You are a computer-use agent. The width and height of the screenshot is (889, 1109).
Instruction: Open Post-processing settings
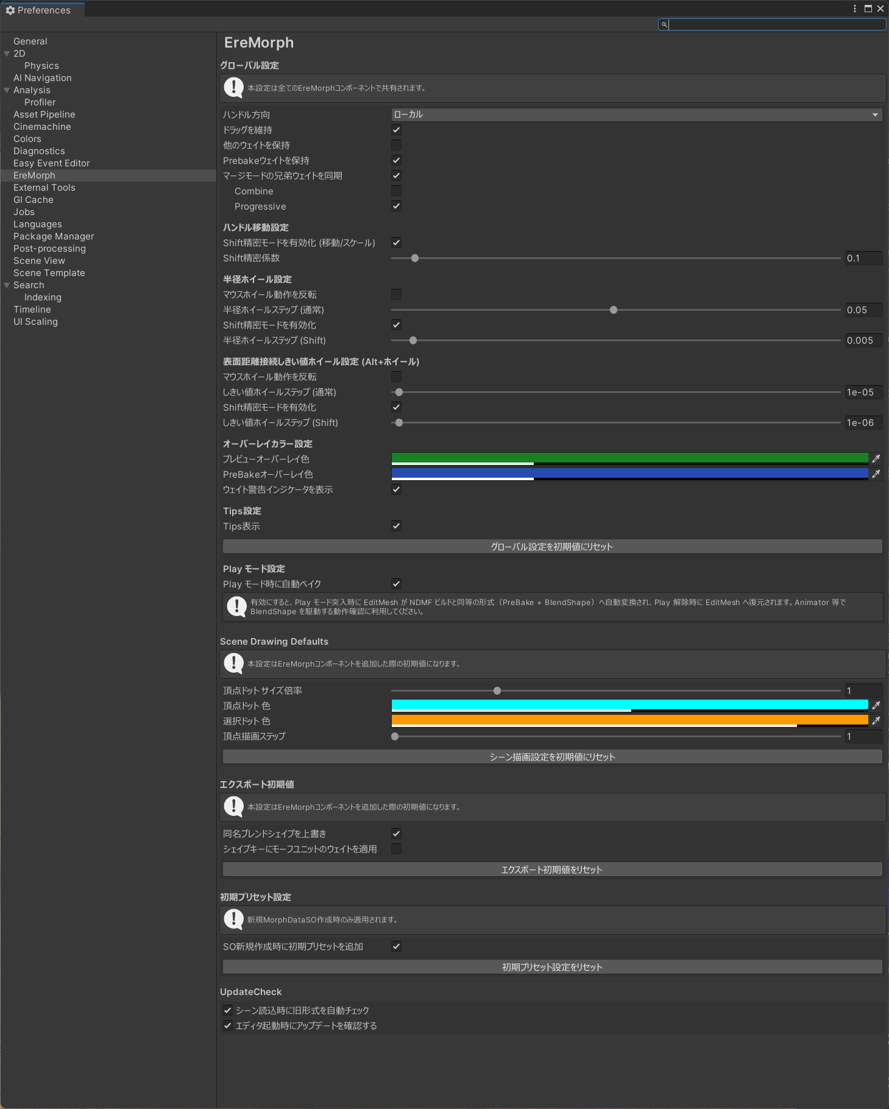[x=50, y=249]
